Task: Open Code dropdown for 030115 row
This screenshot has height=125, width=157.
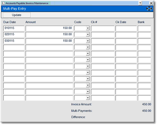Action: pyautogui.click(x=88, y=41)
